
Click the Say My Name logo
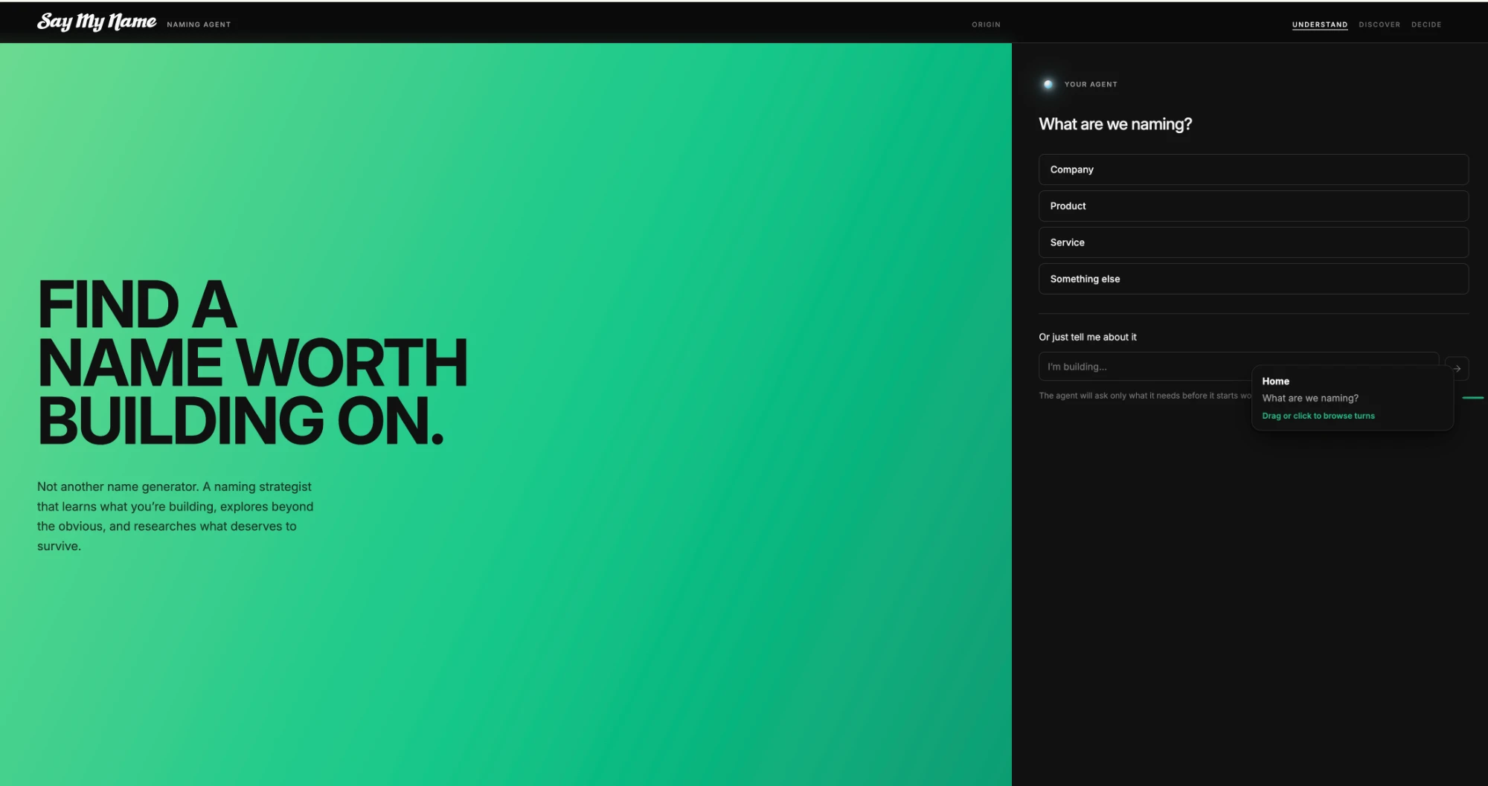point(97,22)
